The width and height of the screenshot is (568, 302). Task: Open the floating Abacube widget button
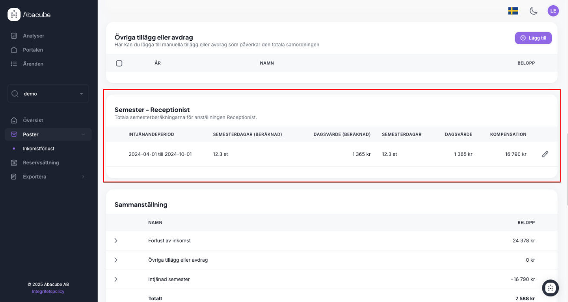pyautogui.click(x=550, y=288)
